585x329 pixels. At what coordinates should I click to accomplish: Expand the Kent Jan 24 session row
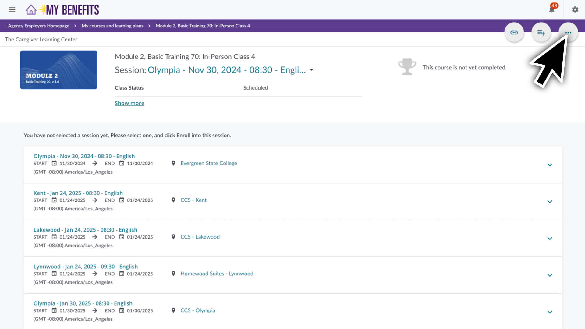click(550, 202)
